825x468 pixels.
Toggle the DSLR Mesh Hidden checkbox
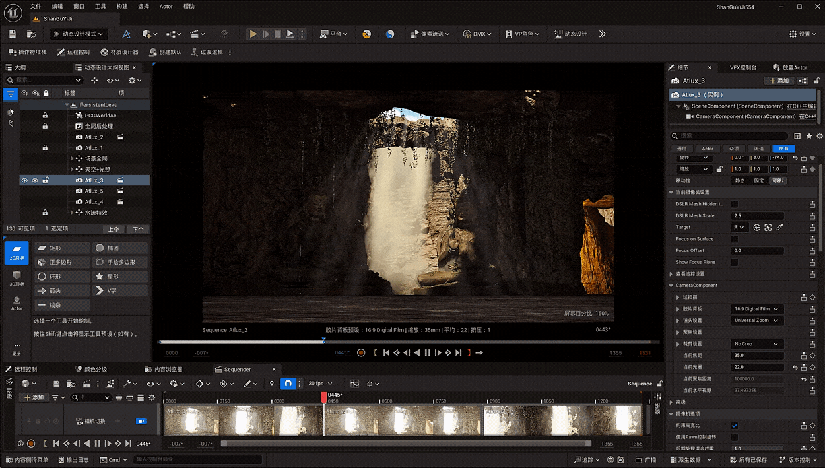click(x=735, y=204)
